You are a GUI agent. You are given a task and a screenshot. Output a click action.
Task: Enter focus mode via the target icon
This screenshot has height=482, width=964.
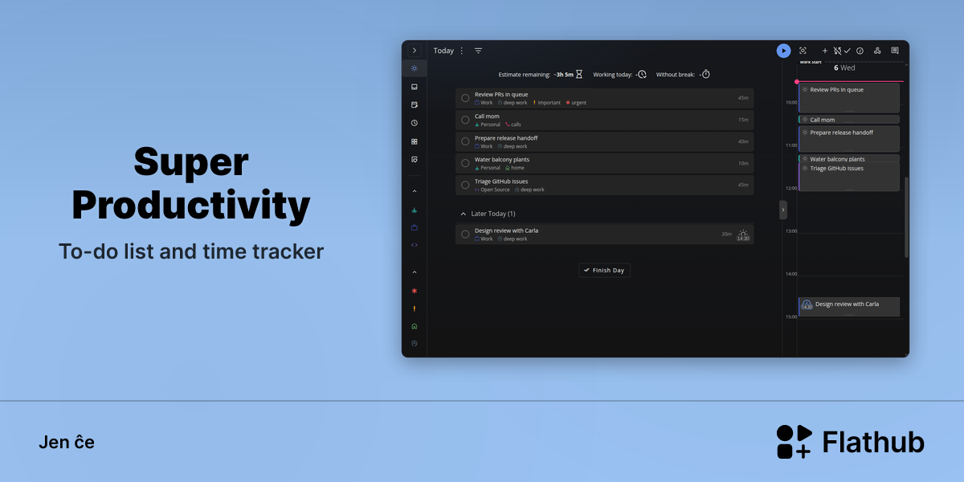point(803,51)
